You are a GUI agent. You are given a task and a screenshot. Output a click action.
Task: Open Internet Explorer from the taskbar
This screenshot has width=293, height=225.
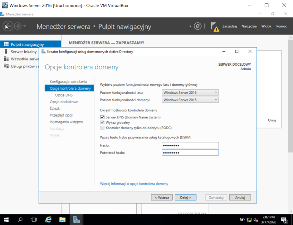(x=48, y=220)
